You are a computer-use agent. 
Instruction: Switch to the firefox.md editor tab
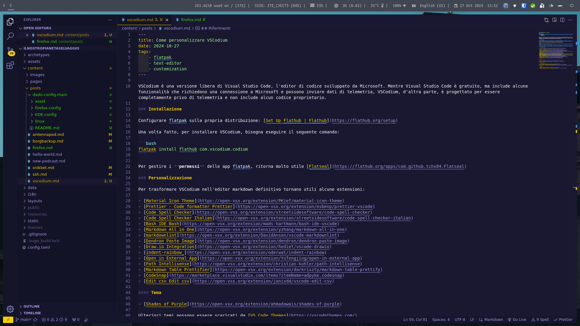click(x=191, y=20)
